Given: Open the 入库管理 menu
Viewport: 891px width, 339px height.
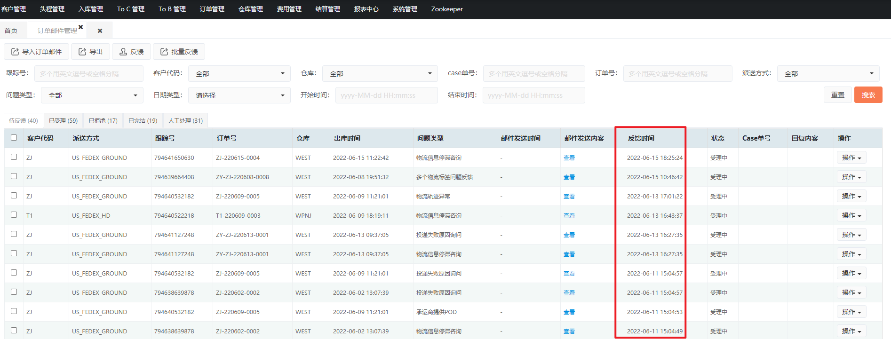Looking at the screenshot, I should click(x=91, y=9).
